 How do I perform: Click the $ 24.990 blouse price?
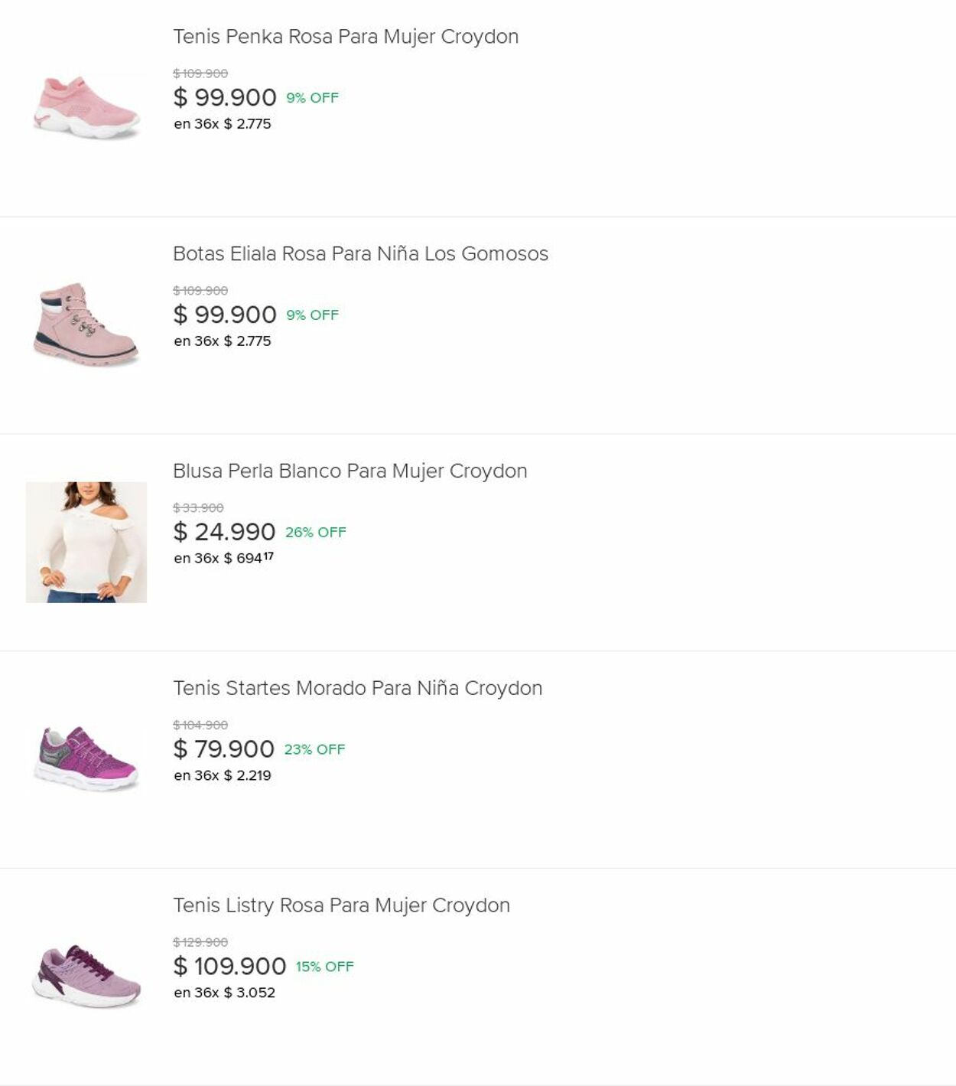224,532
